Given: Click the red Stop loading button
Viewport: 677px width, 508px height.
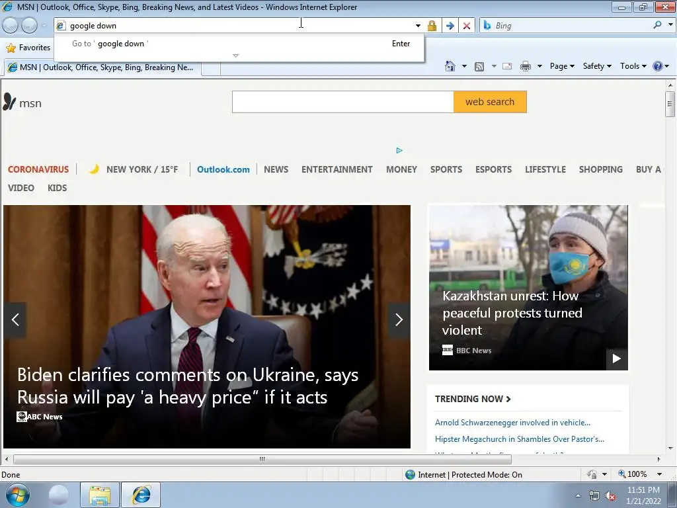Looking at the screenshot, I should point(467,26).
